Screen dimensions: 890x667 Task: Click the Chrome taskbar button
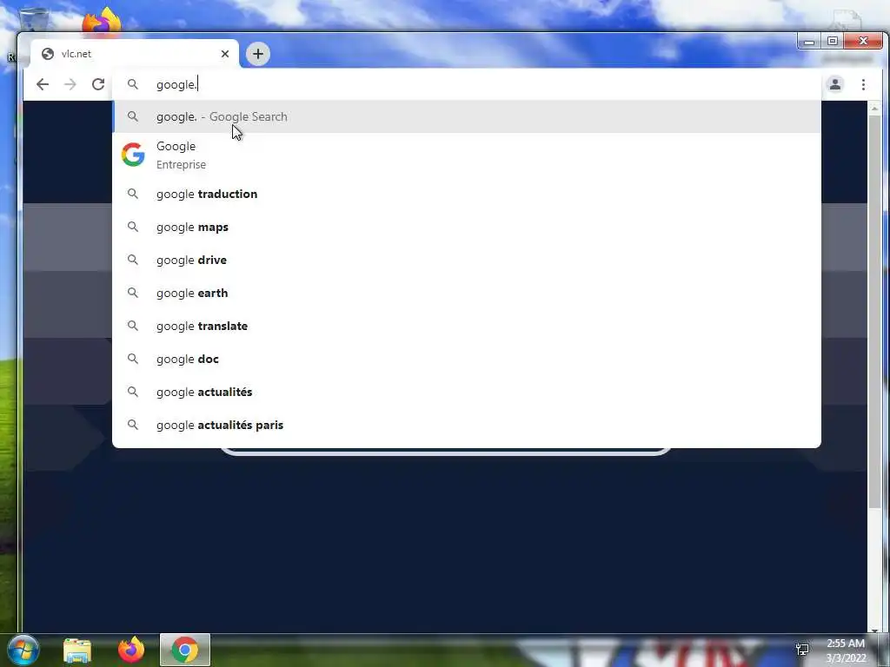pyautogui.click(x=185, y=650)
